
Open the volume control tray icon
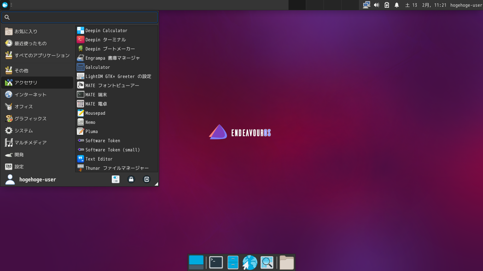tap(377, 5)
